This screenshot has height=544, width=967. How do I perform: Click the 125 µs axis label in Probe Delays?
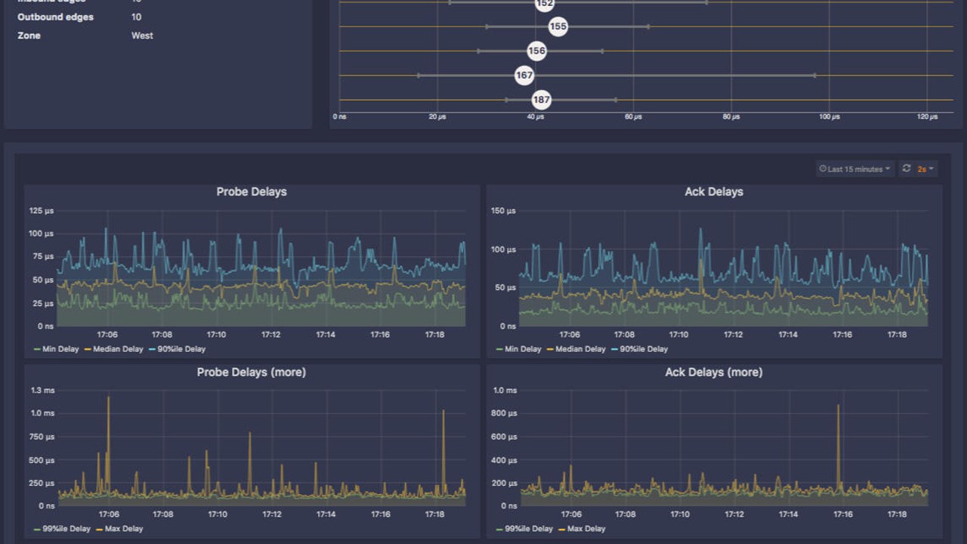click(42, 210)
